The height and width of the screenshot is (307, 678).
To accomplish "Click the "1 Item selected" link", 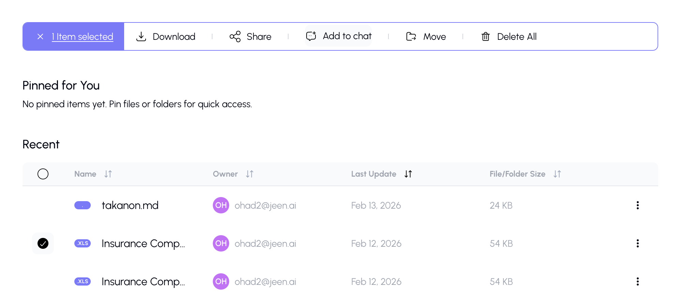I will (x=83, y=36).
